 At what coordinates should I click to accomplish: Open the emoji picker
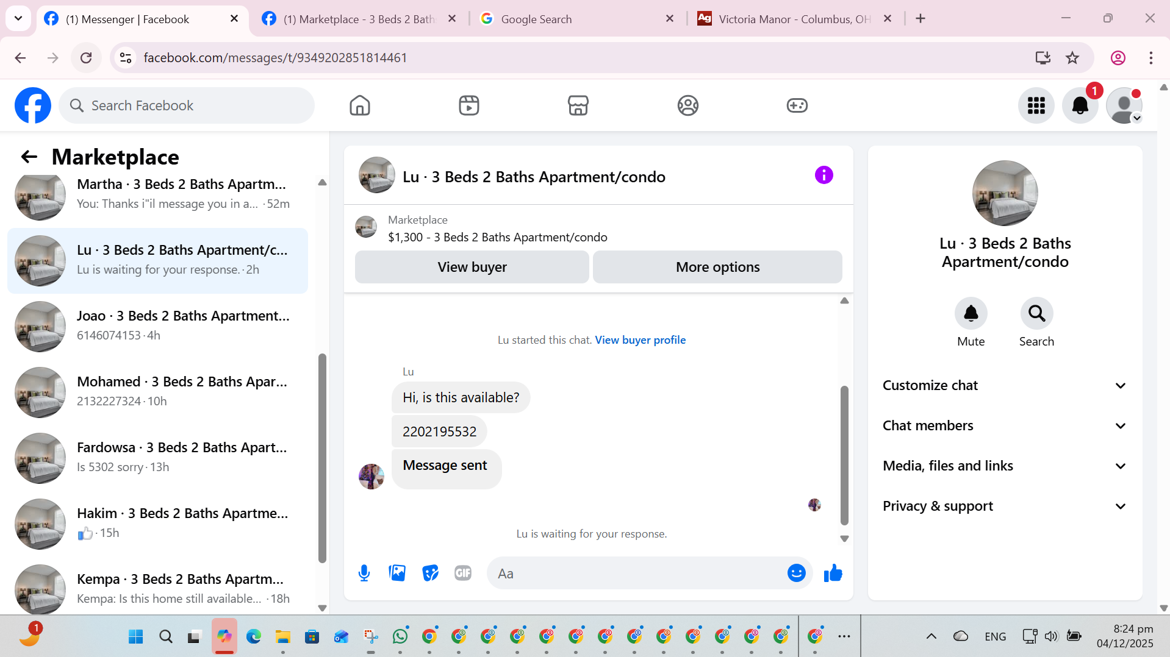797,574
